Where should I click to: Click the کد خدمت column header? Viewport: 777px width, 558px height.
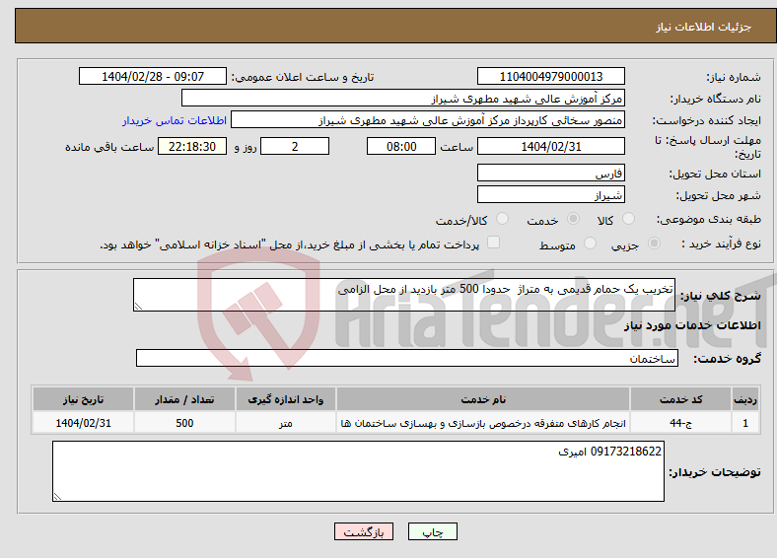point(681,399)
